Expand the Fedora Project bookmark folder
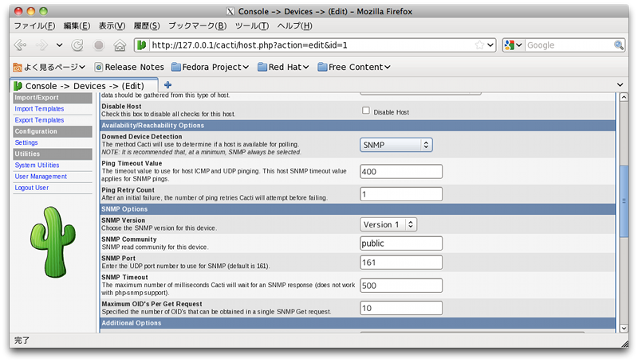 click(211, 67)
